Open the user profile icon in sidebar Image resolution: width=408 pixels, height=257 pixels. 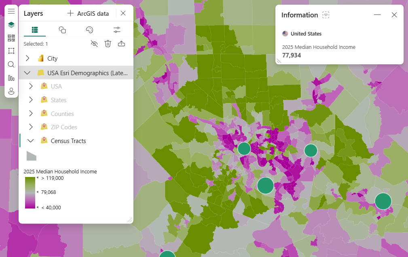[x=11, y=91]
